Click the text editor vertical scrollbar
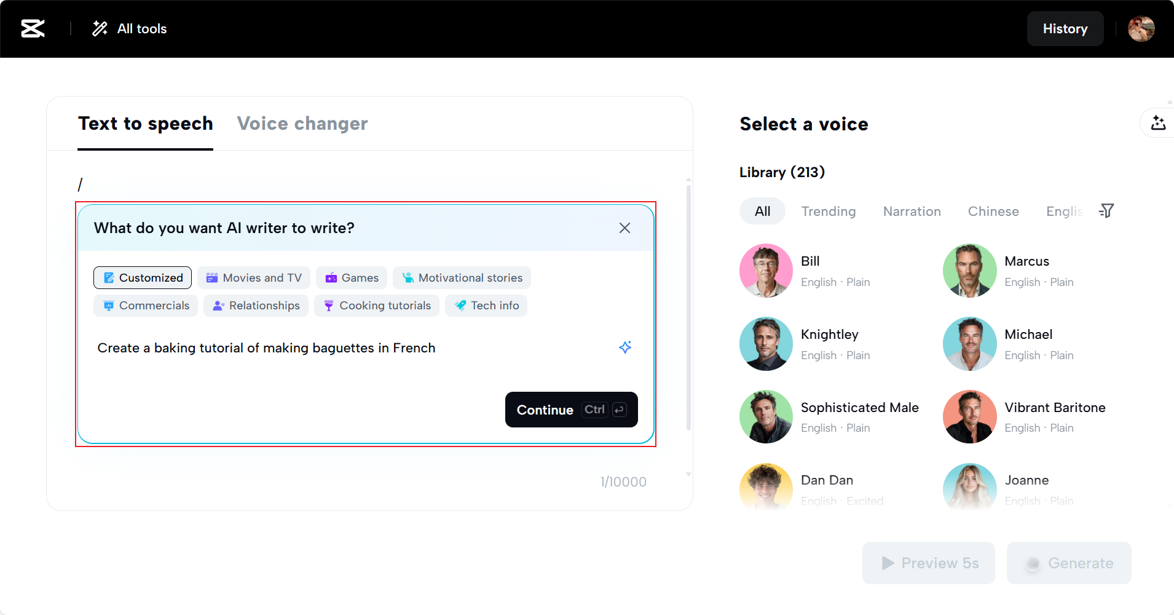Image resolution: width=1174 pixels, height=615 pixels. [x=688, y=307]
